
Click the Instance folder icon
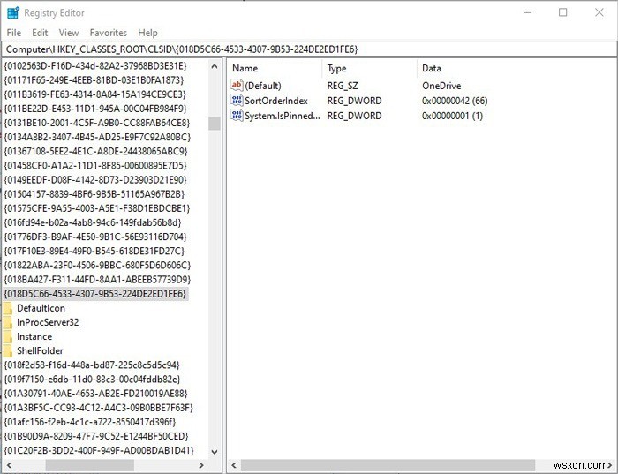click(8, 336)
